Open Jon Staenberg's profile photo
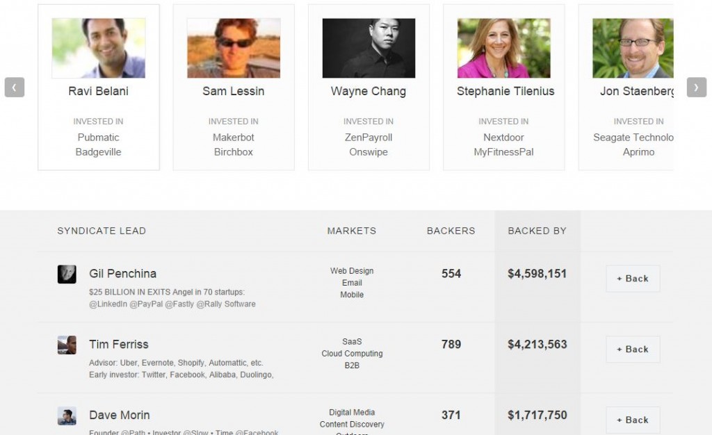Screen dimensions: 712x435 point(633,48)
